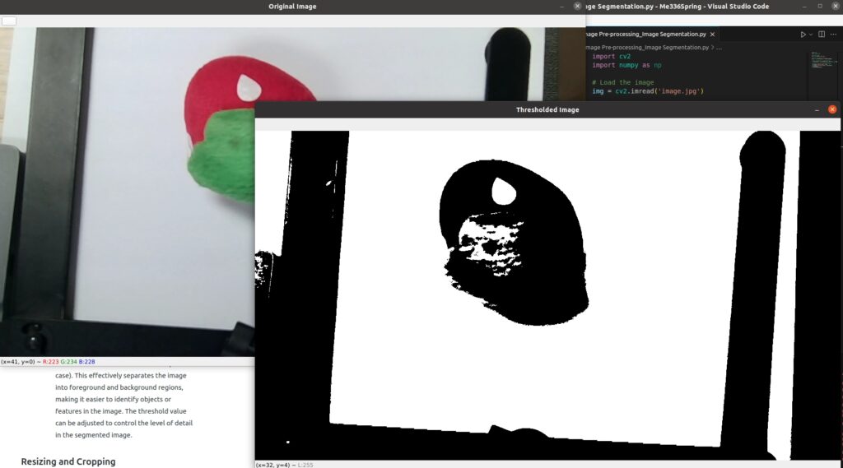Click the R:223 red value in status bar

pyautogui.click(x=50, y=362)
